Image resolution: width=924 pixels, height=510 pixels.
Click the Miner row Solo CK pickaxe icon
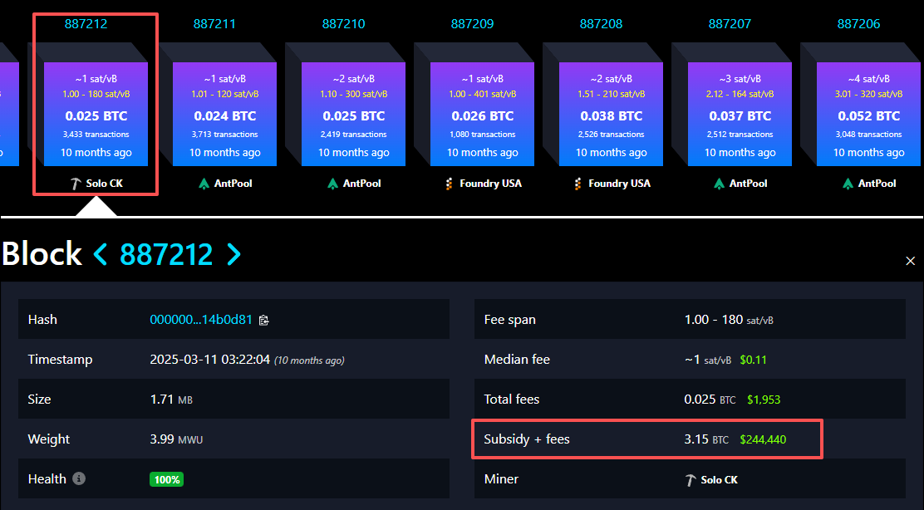(691, 480)
